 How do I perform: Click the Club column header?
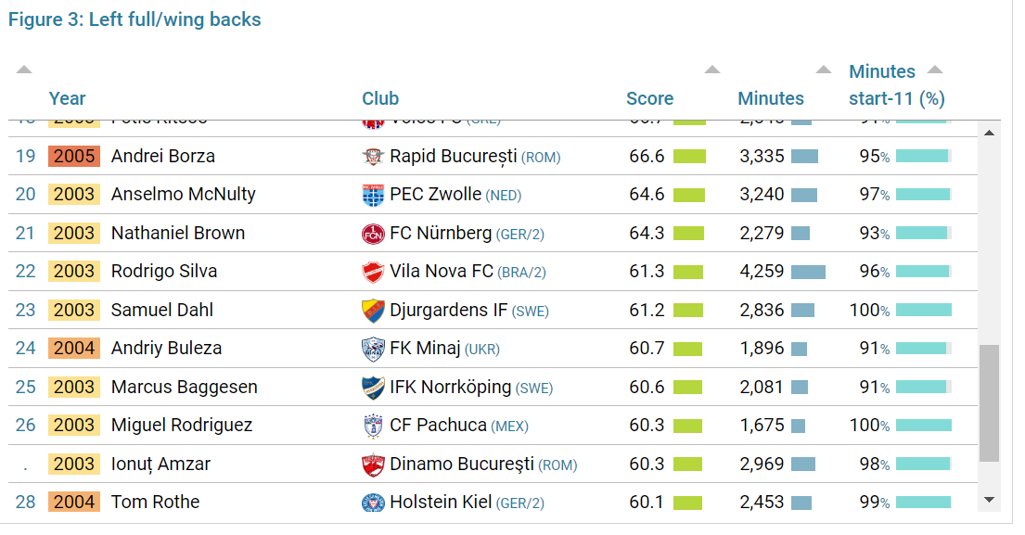pyautogui.click(x=380, y=98)
